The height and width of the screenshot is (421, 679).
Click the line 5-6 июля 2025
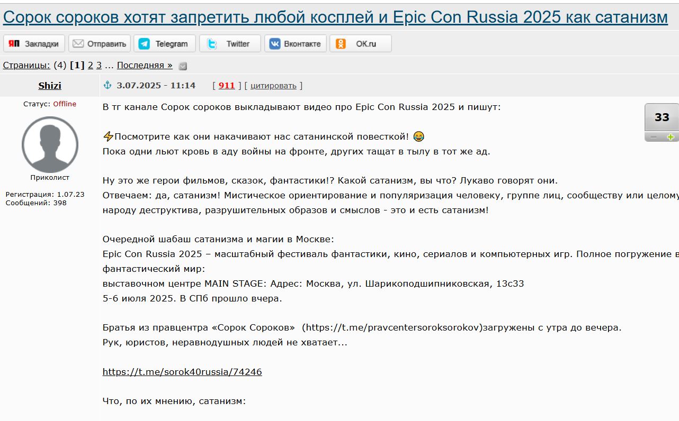pos(192,298)
